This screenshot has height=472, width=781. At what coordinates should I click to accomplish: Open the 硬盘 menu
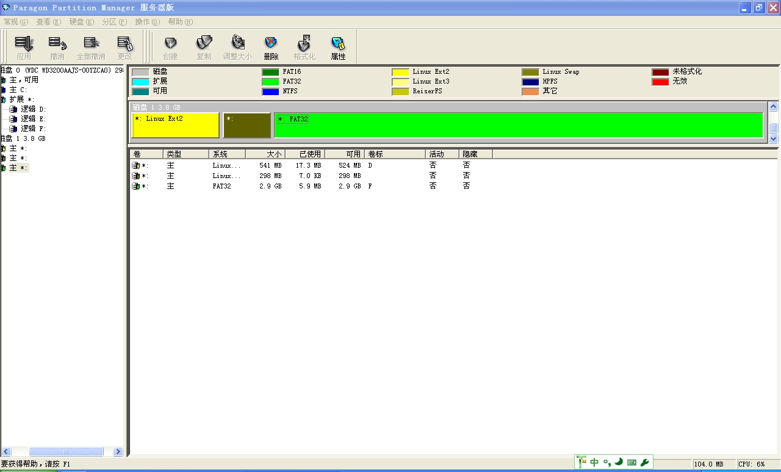coord(81,22)
